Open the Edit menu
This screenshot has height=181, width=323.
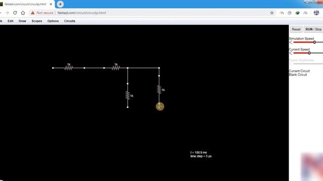click(11, 21)
